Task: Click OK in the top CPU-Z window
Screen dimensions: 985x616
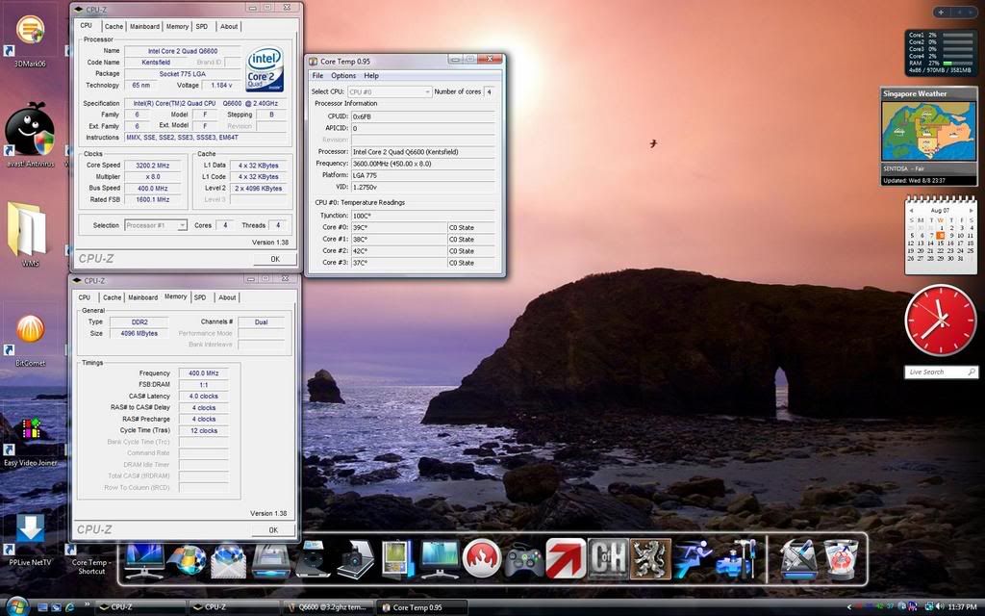Action: [274, 259]
